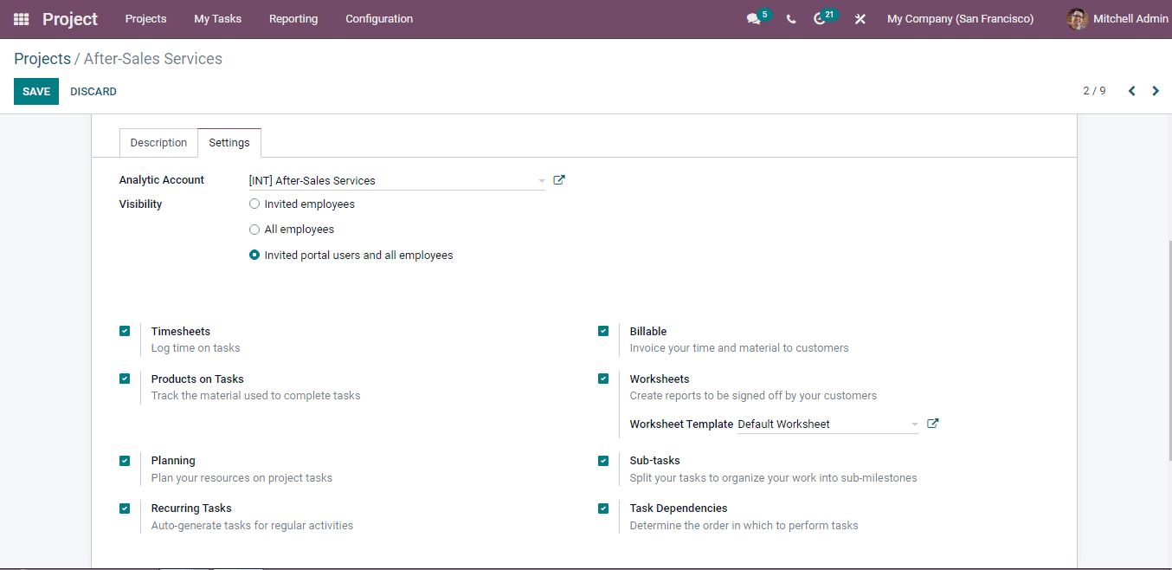Open Analytic Account in external view

[x=559, y=179]
